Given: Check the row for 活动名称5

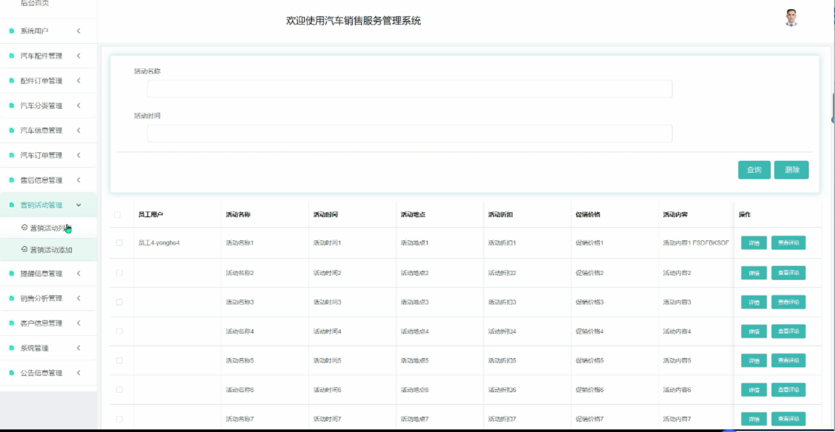Looking at the screenshot, I should (x=120, y=361).
